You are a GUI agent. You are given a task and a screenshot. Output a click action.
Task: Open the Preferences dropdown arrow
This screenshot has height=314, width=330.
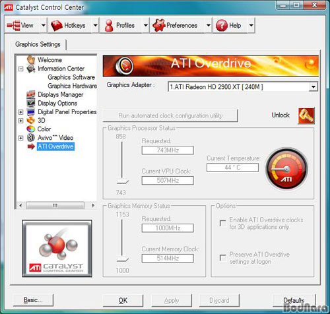tap(209, 25)
